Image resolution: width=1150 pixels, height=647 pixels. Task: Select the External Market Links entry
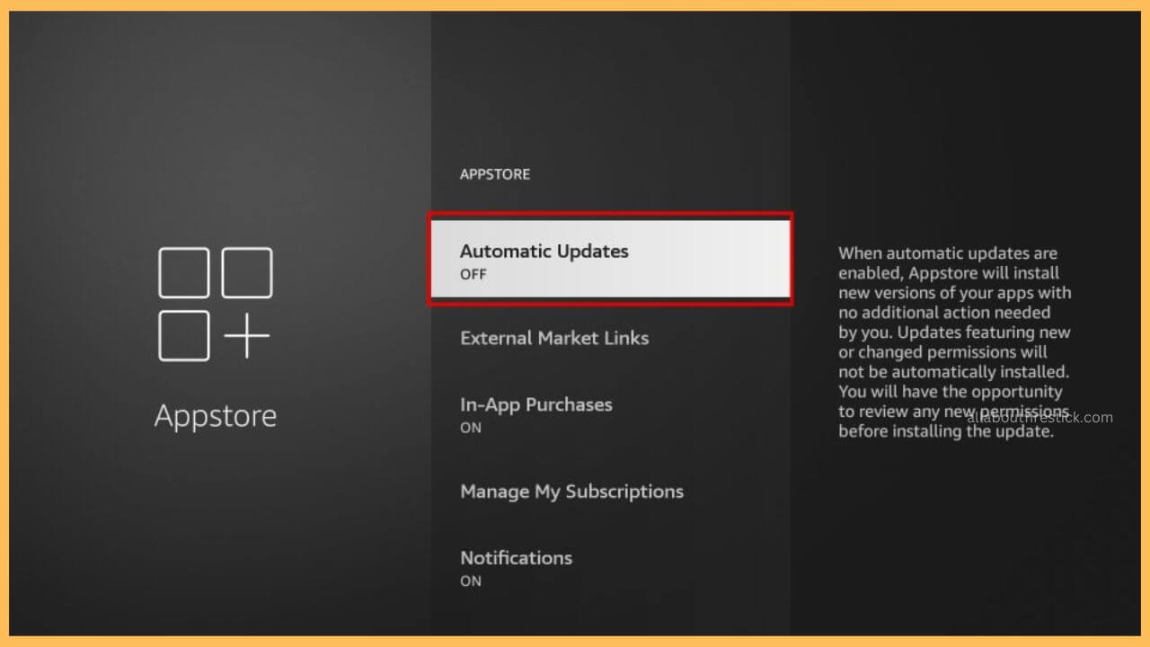point(554,339)
